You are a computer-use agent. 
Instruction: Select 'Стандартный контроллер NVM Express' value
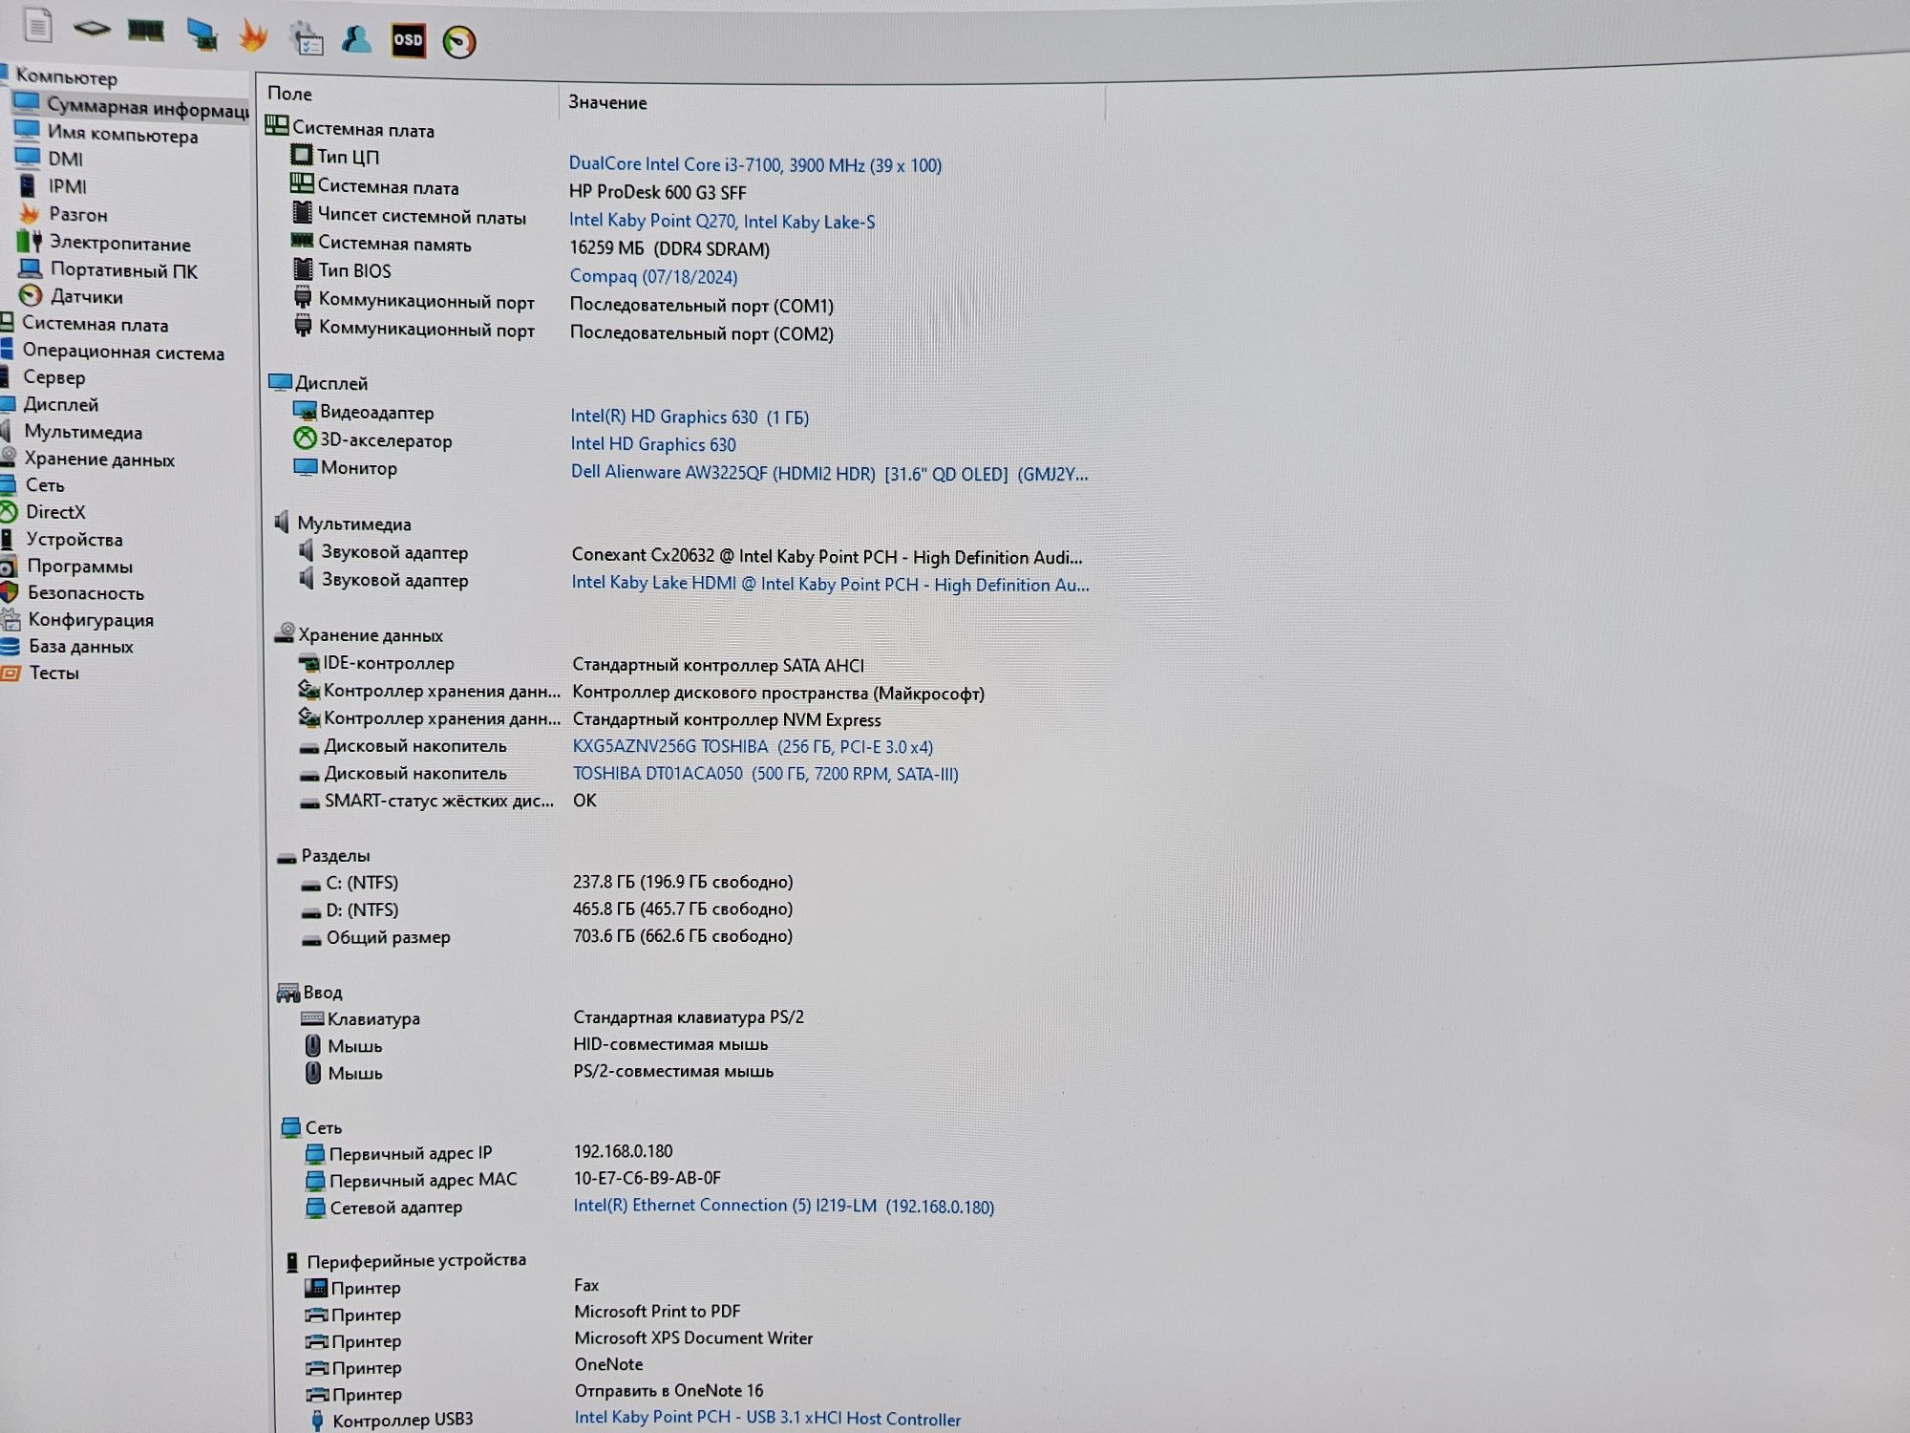pos(726,719)
